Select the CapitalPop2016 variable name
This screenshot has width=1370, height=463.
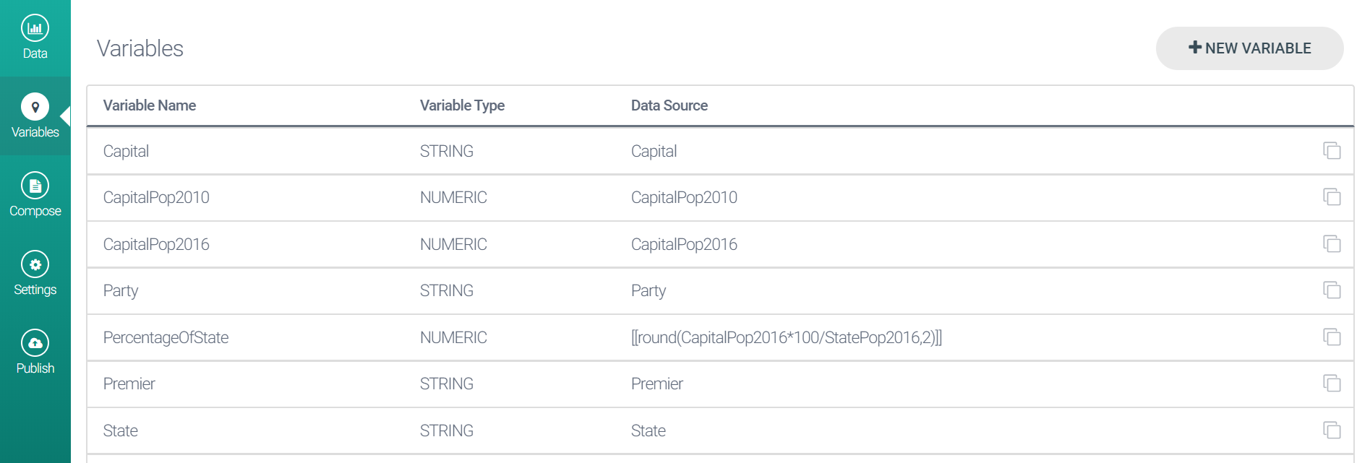[156, 244]
